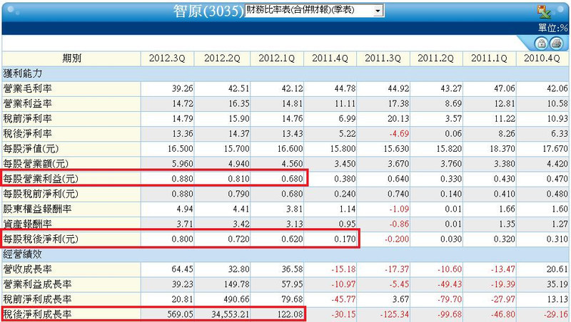Screen dimensions: 571x322
Task: Click value 34,553.21 in 稅後淨利成長率 row
Action: 231,314
